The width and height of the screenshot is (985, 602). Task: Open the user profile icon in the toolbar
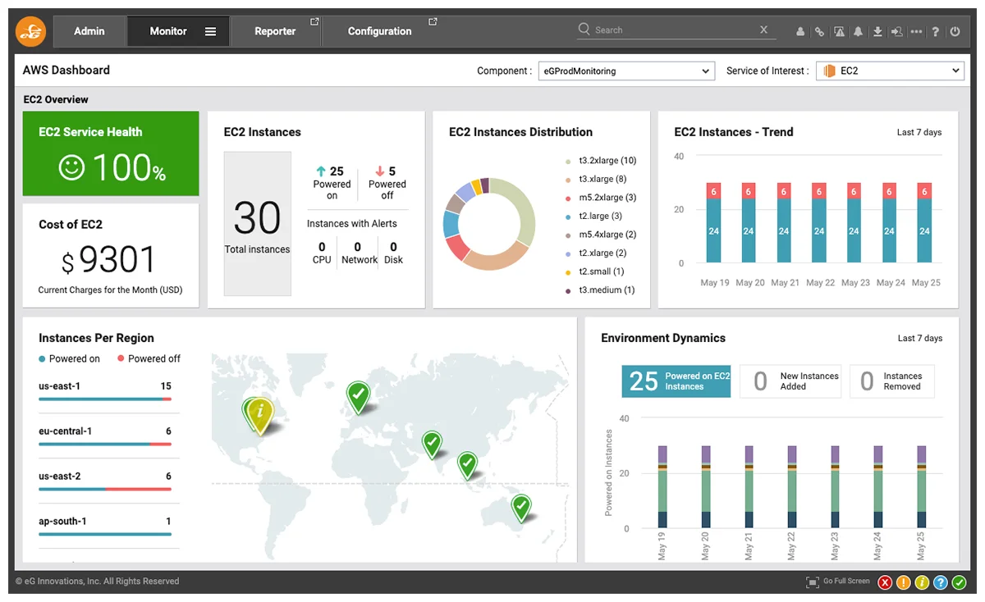[800, 32]
